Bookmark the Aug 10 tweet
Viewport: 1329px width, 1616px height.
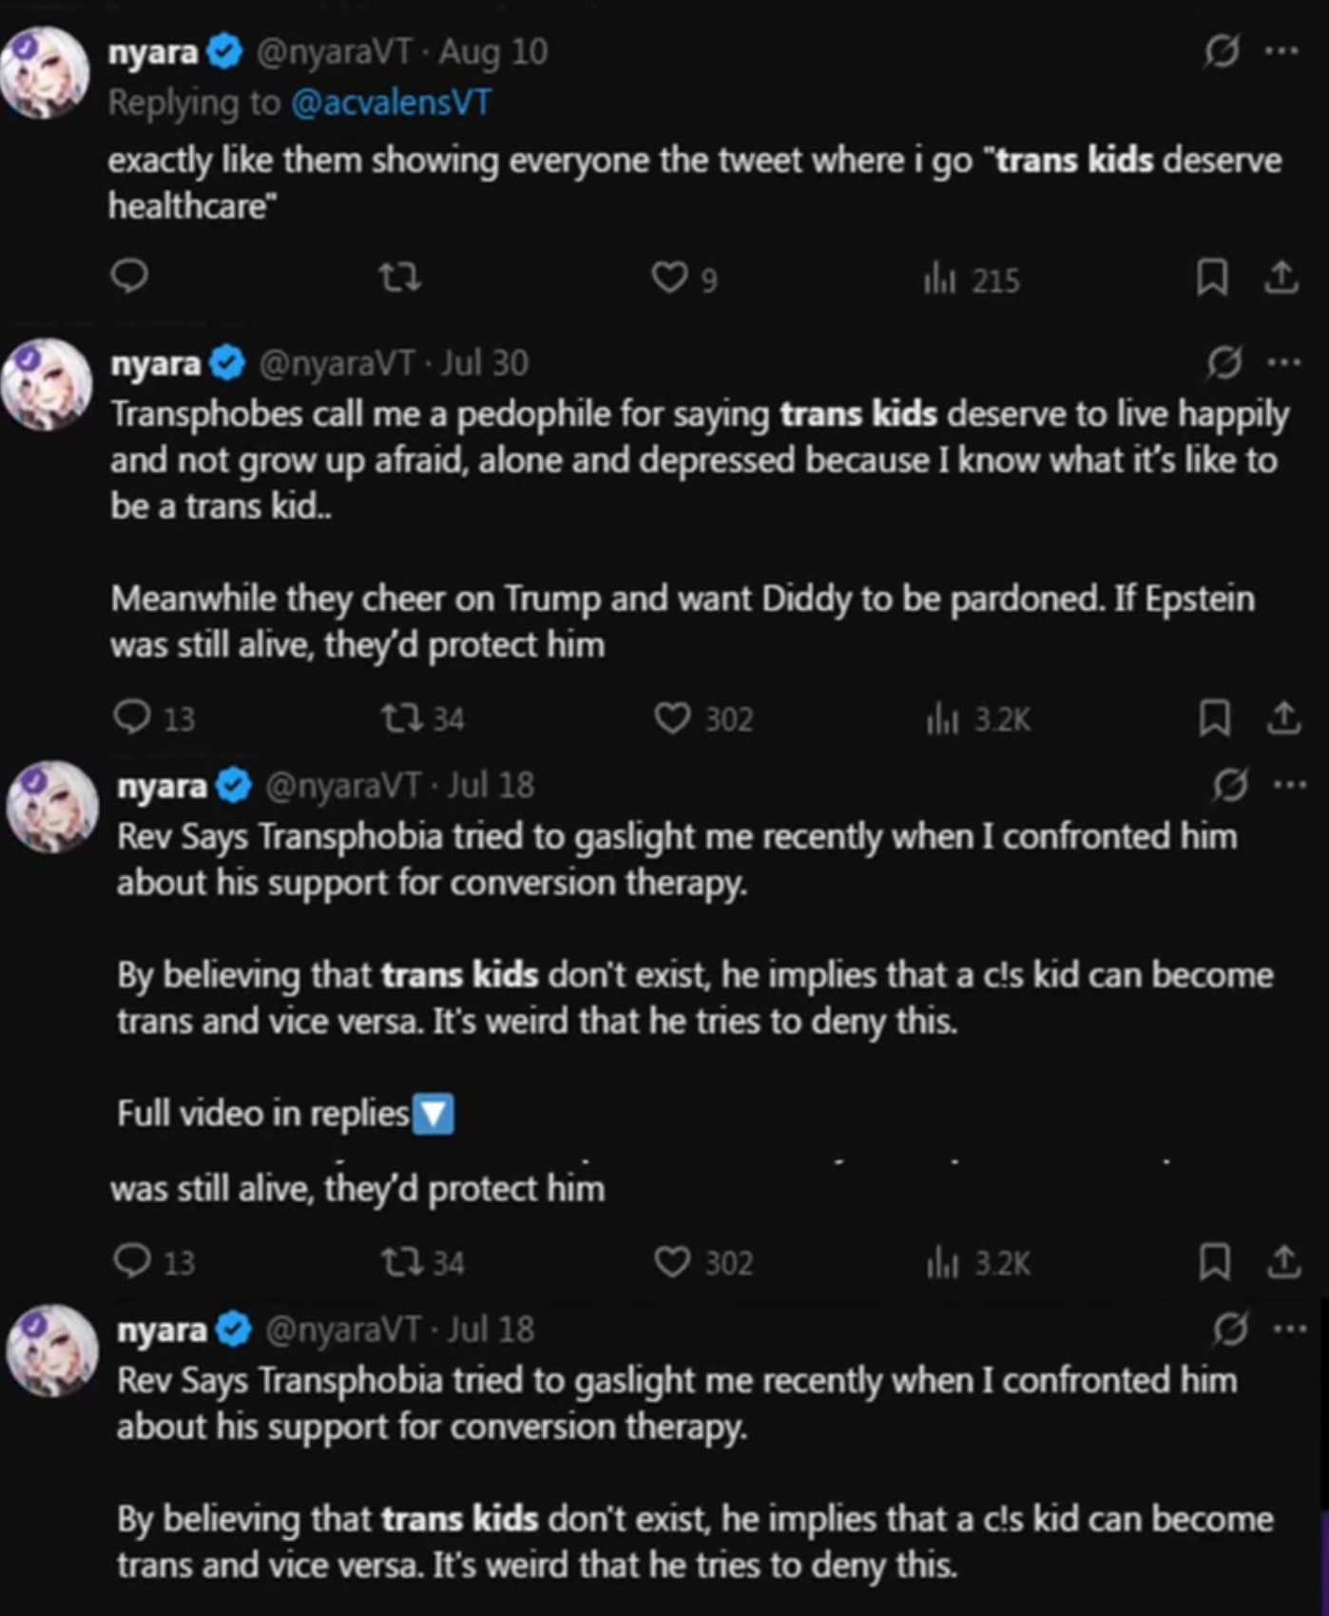(x=1211, y=278)
